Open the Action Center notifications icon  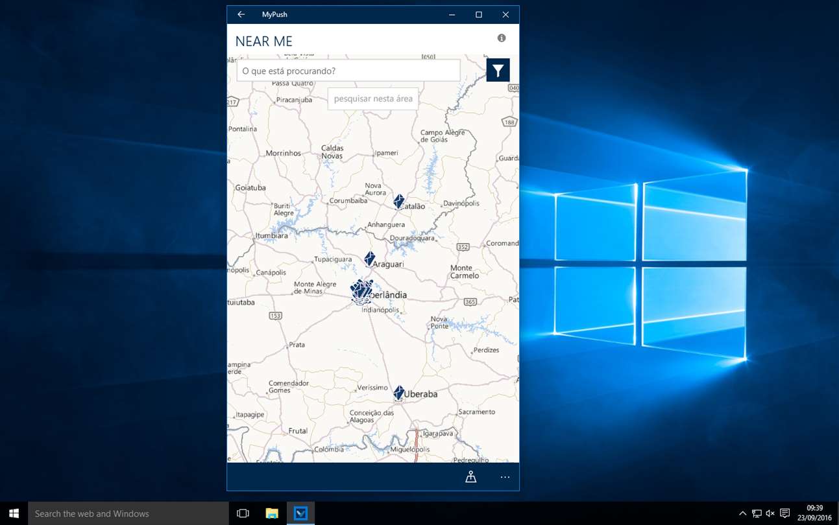[x=784, y=513]
